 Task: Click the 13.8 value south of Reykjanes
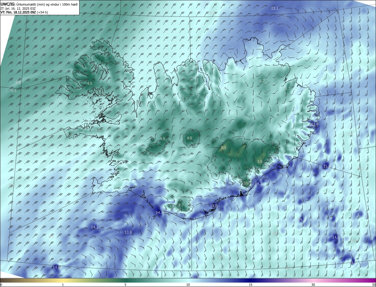[128, 232]
